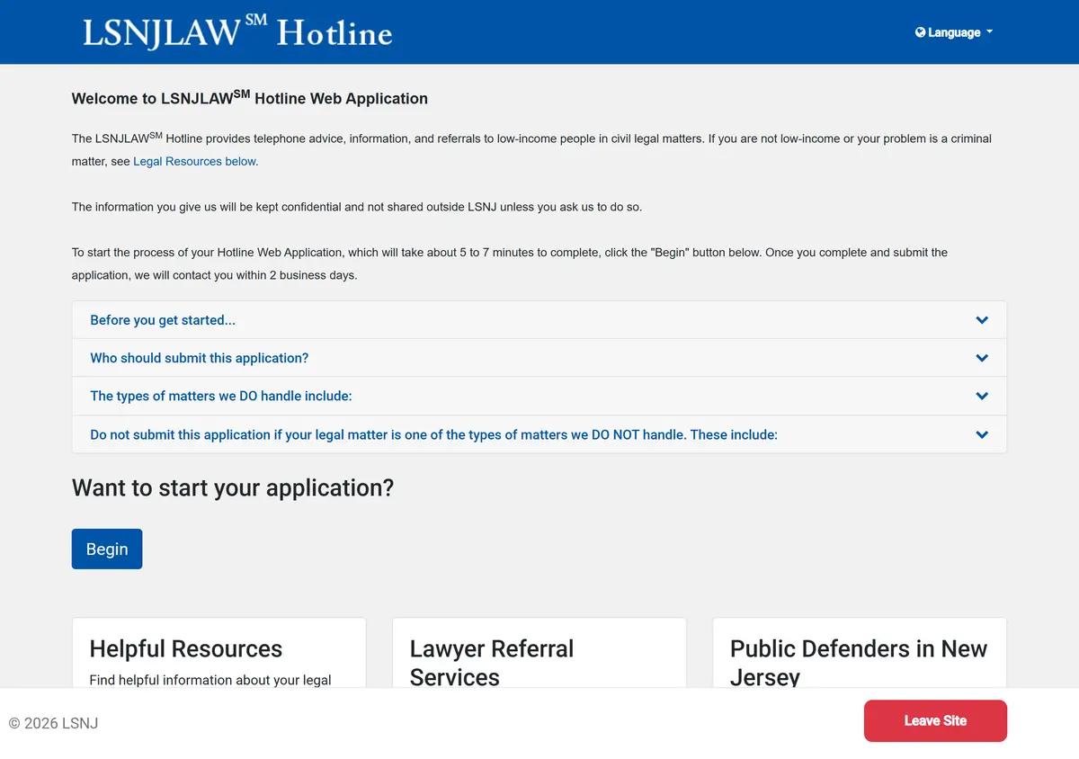Click chevron on 'Before you get started...' row
Image resolution: width=1079 pixels, height=759 pixels.
(982, 320)
